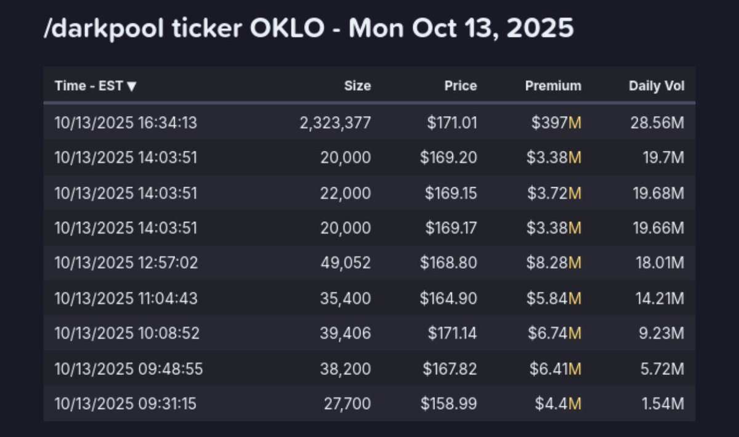Click the sort arrow beside Time - EST
This screenshot has width=739, height=437.
(x=131, y=87)
